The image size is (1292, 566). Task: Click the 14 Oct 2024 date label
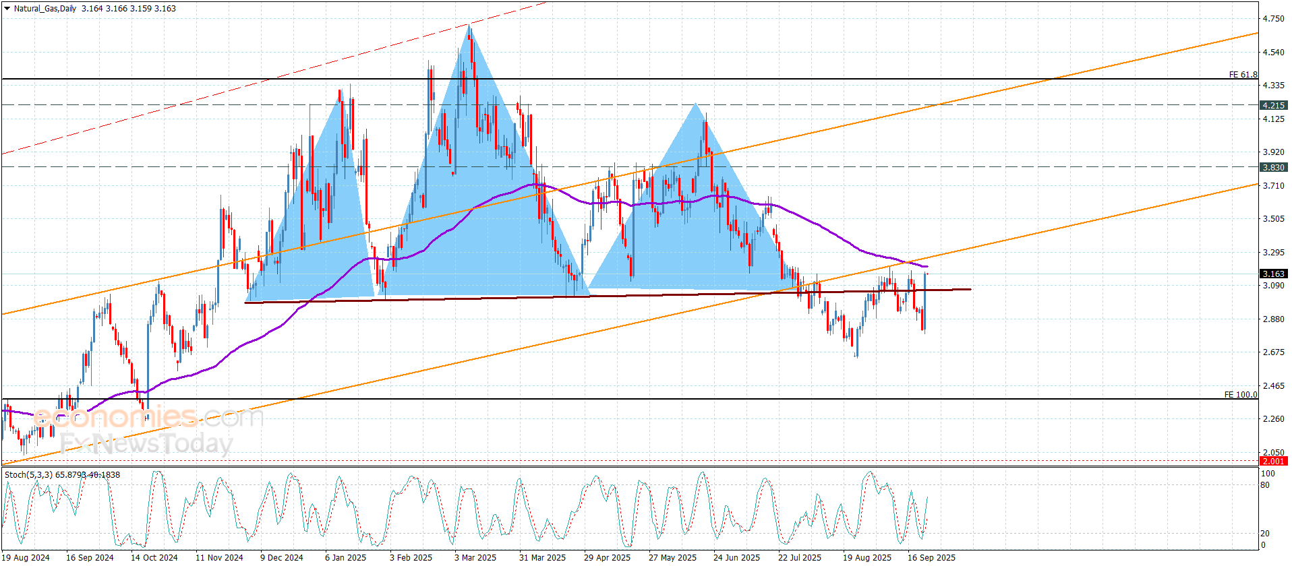(154, 557)
